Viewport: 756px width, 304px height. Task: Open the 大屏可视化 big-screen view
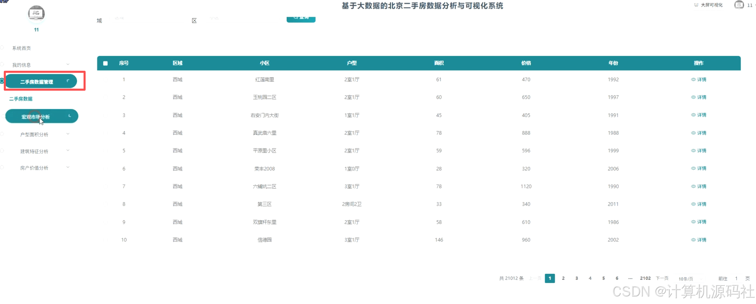tap(708, 5)
